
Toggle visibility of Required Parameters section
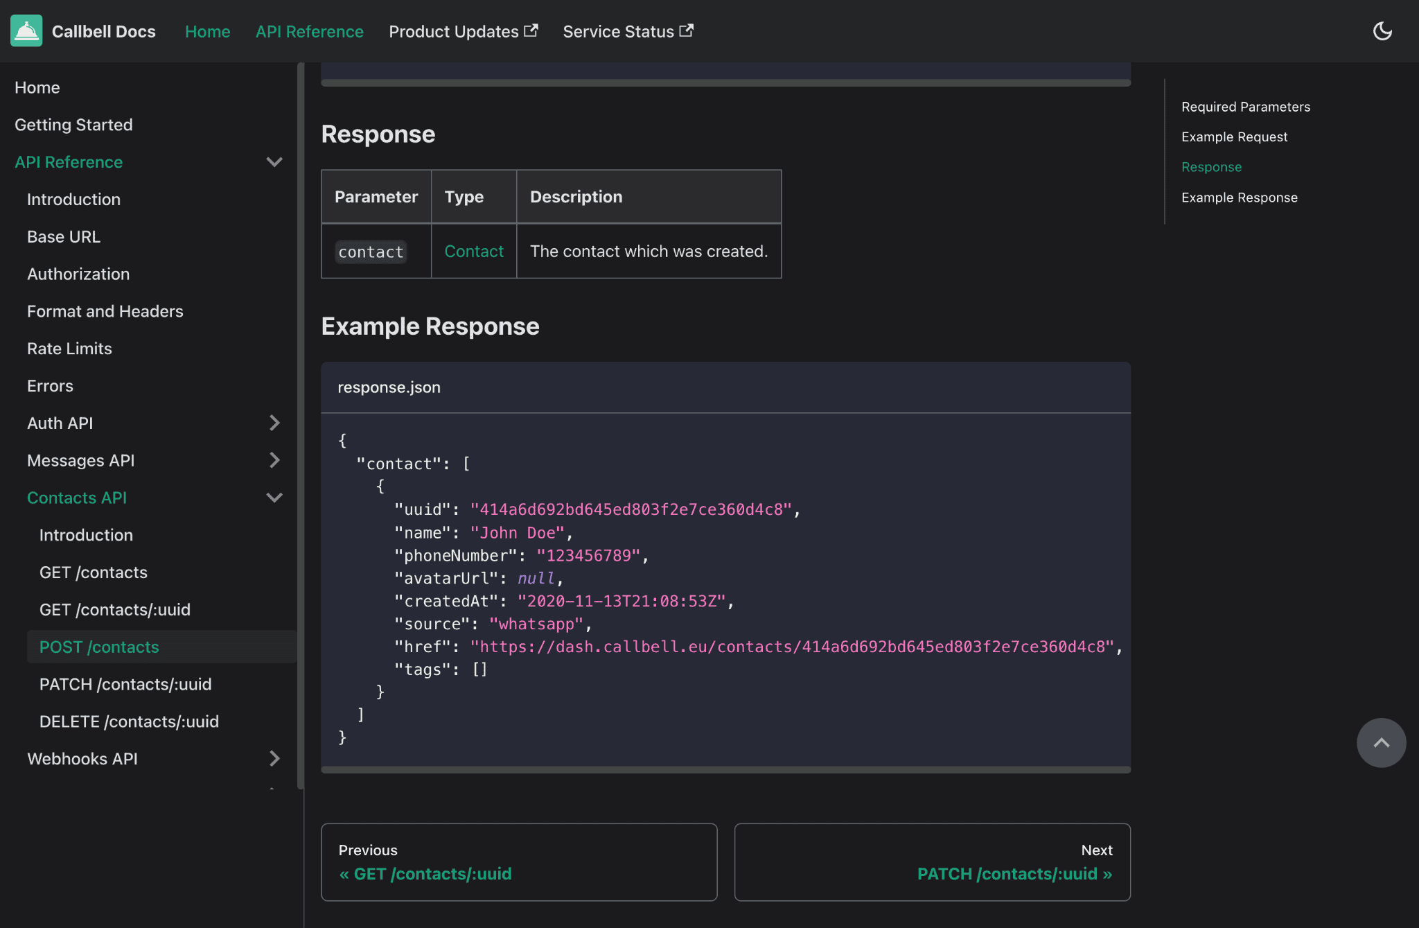(x=1246, y=105)
